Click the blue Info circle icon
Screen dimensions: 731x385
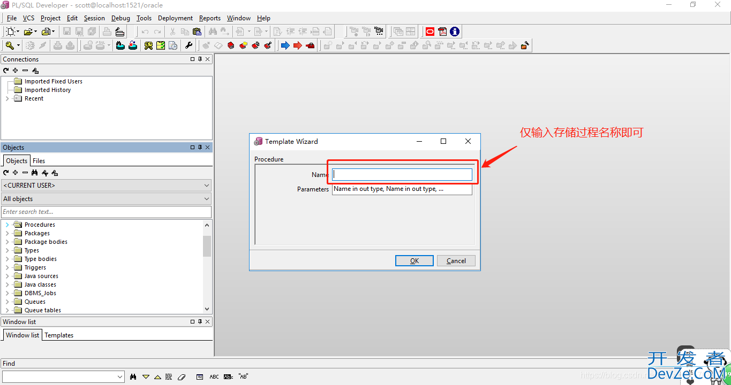point(455,32)
